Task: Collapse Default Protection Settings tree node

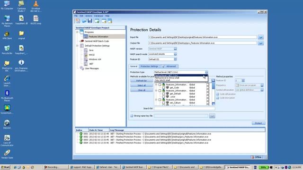Action: tap(77, 46)
